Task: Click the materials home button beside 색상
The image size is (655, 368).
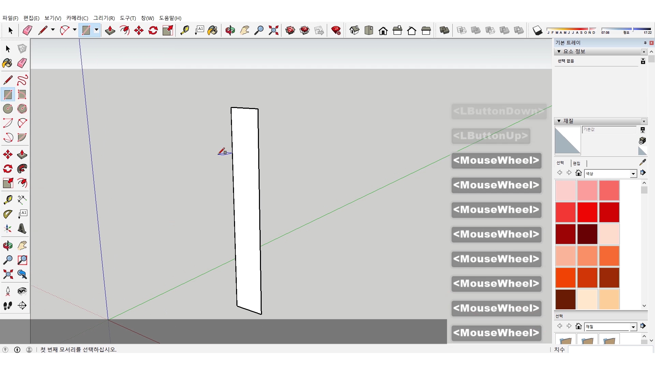Action: click(578, 173)
